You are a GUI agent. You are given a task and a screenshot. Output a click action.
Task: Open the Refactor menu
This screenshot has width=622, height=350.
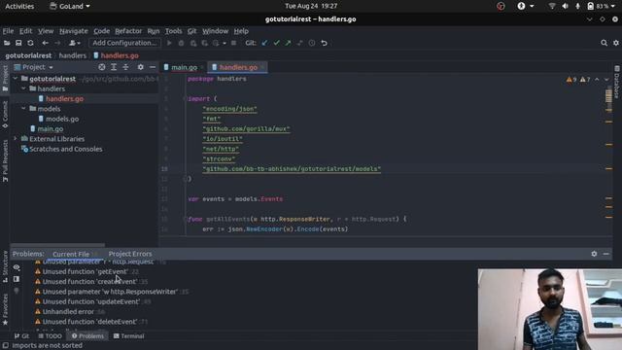point(128,31)
